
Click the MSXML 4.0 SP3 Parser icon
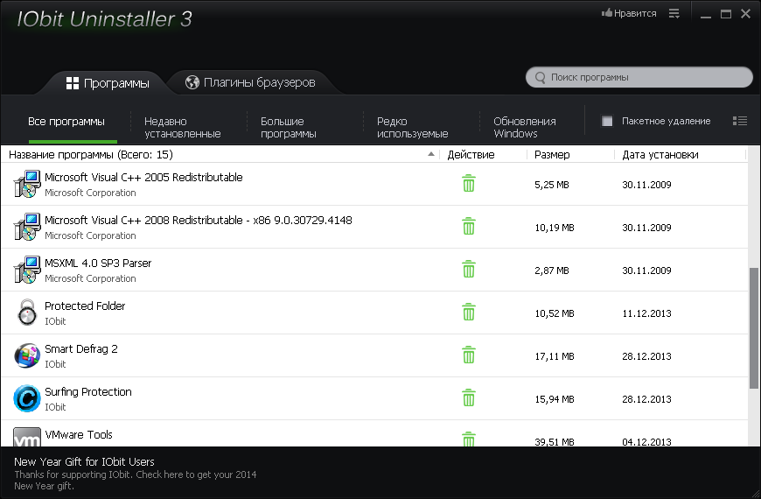[x=27, y=269]
